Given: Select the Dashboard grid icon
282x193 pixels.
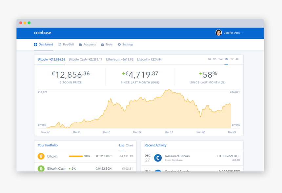Looking at the screenshot, I should tap(35, 44).
